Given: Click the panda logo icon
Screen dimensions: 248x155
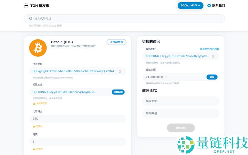Looking at the screenshot, I should point(26,6).
